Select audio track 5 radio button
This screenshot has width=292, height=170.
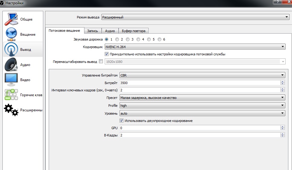149,39
